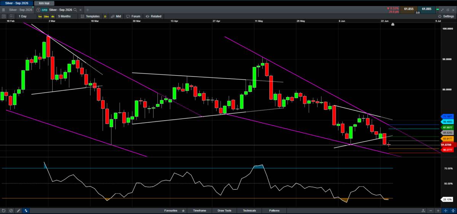The image size is (457, 214).
Task: Close the Silver - Sep 2026 CFD tab
Action: point(81,9)
